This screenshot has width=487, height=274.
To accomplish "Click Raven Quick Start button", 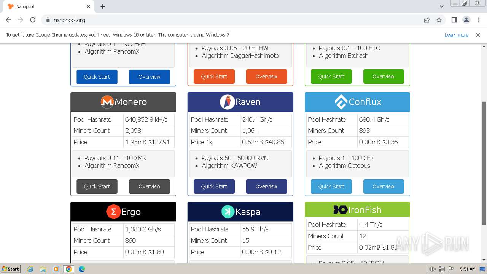I will 214,186.
